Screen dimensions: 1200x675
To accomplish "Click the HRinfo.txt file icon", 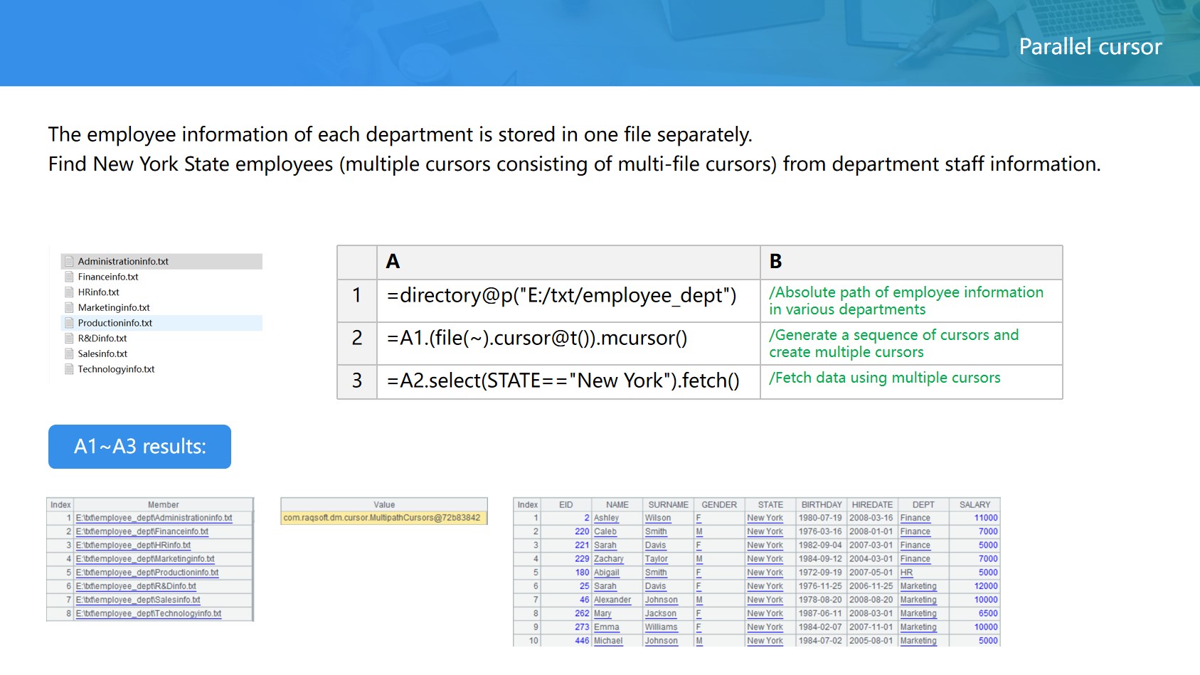I will (69, 292).
